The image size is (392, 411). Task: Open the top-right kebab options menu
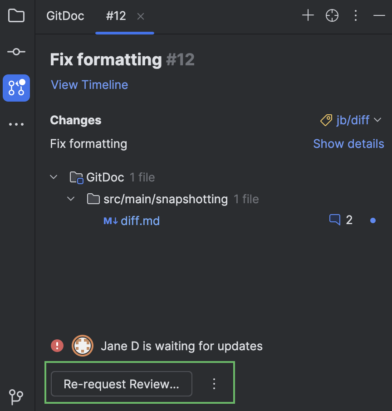[356, 15]
